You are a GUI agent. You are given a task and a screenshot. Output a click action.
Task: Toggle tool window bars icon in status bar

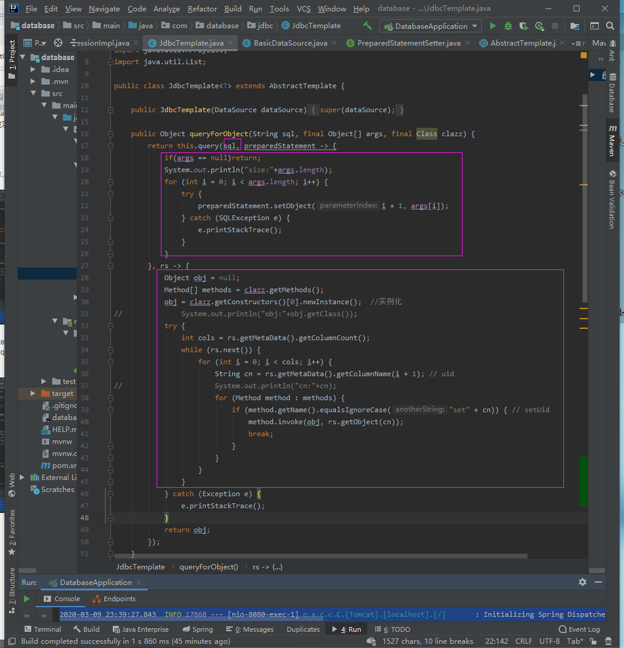tap(12, 641)
